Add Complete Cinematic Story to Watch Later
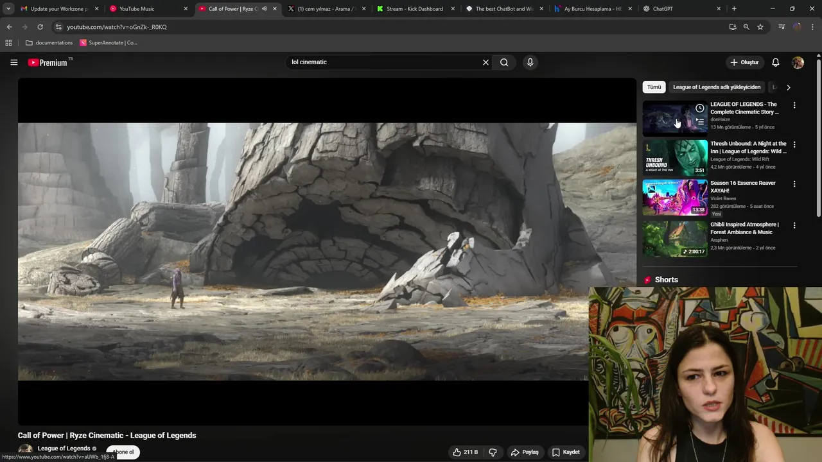This screenshot has height=462, width=822. point(699,108)
